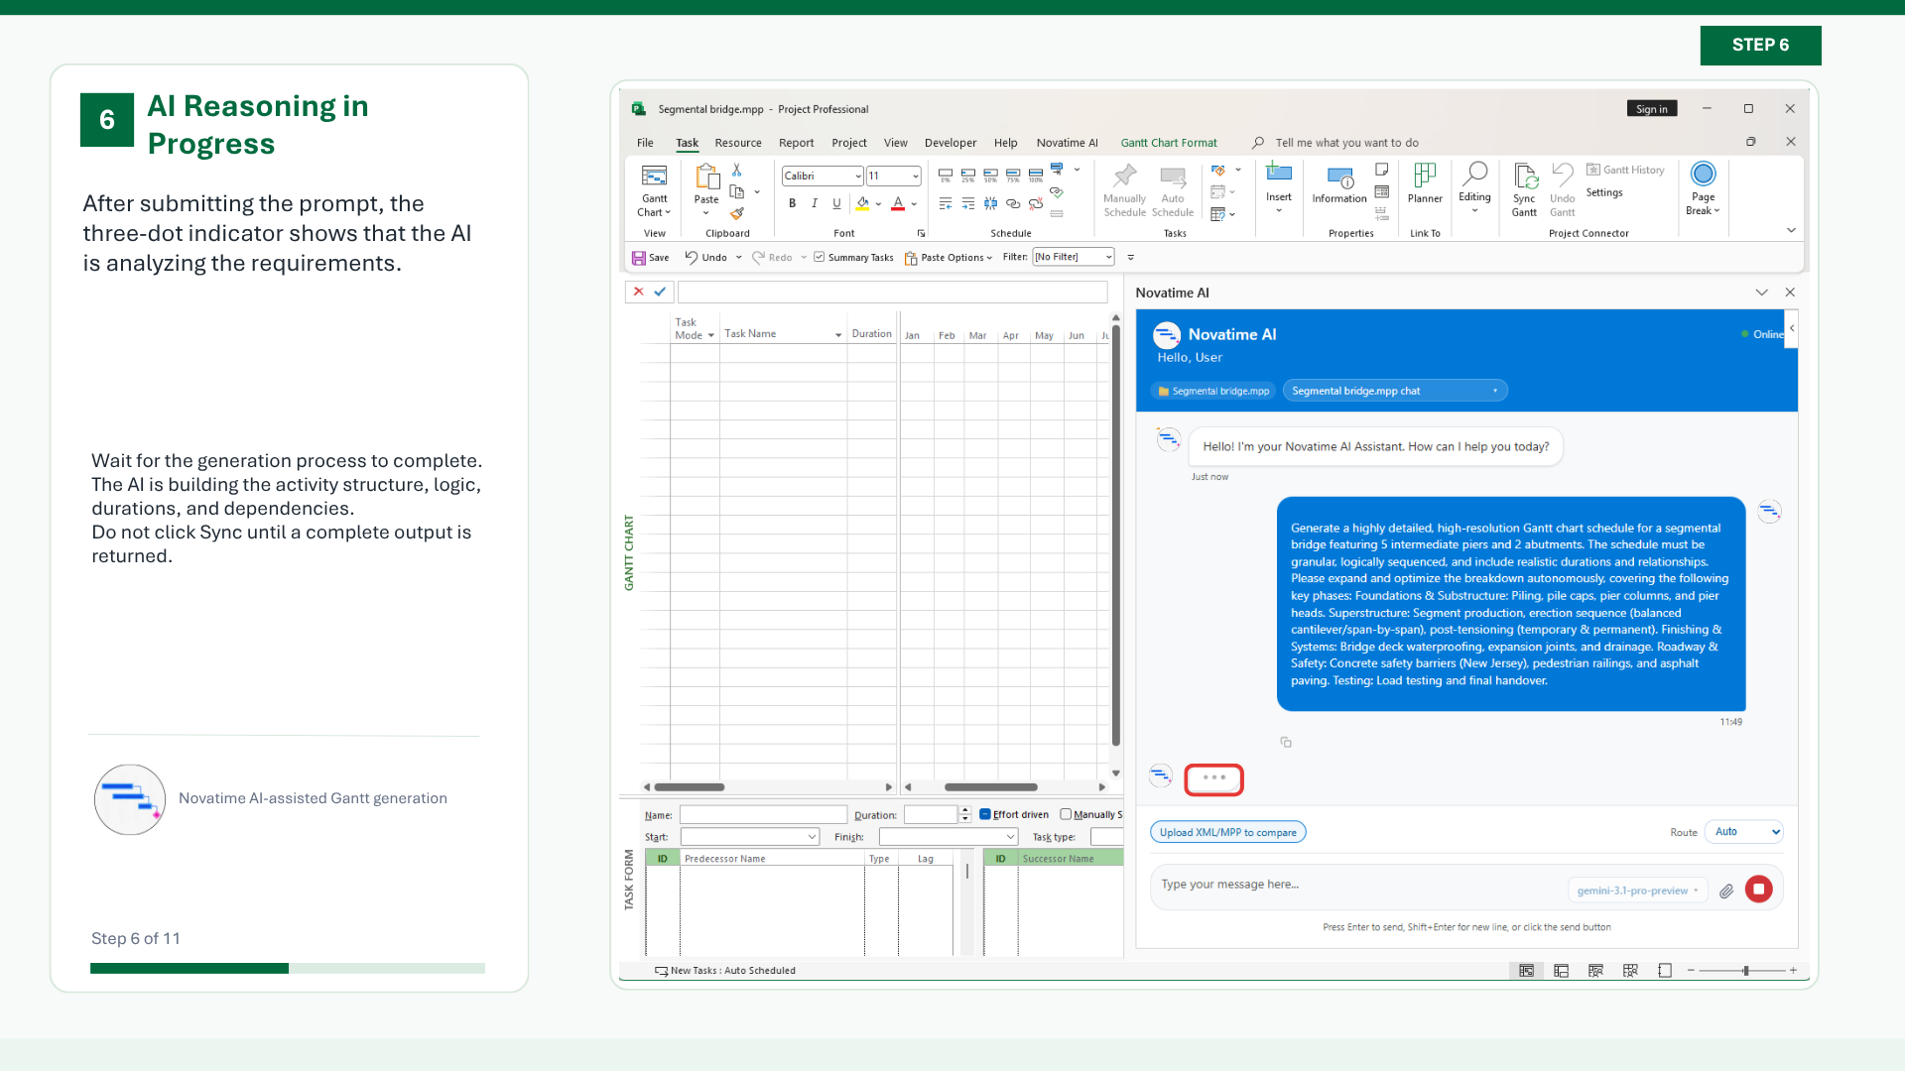Toggle the Summary Tasks checkbox
This screenshot has width=1905, height=1071.
[x=820, y=257]
